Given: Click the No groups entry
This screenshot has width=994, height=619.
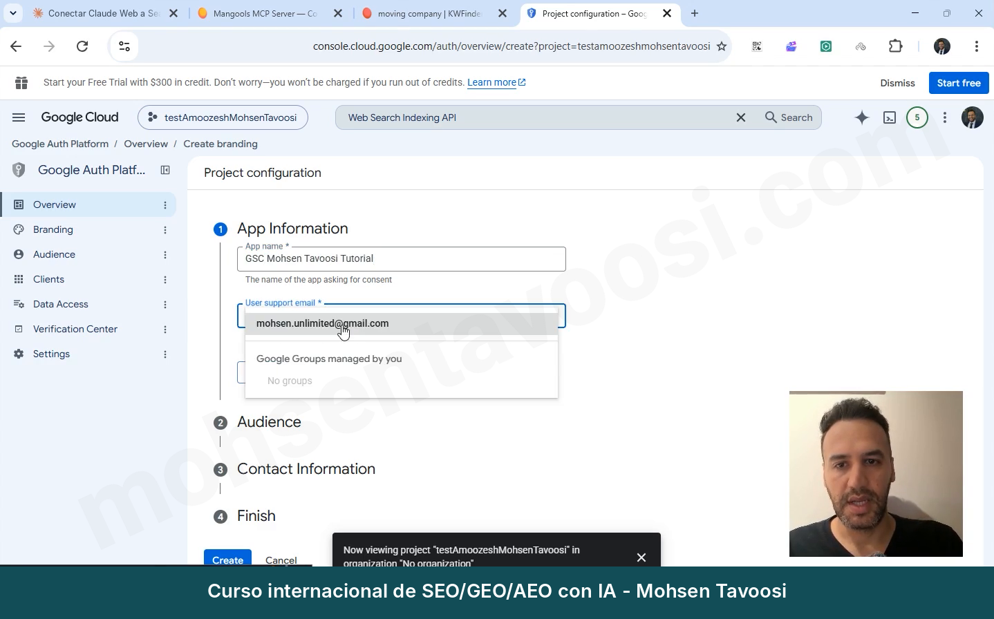Looking at the screenshot, I should [x=290, y=381].
